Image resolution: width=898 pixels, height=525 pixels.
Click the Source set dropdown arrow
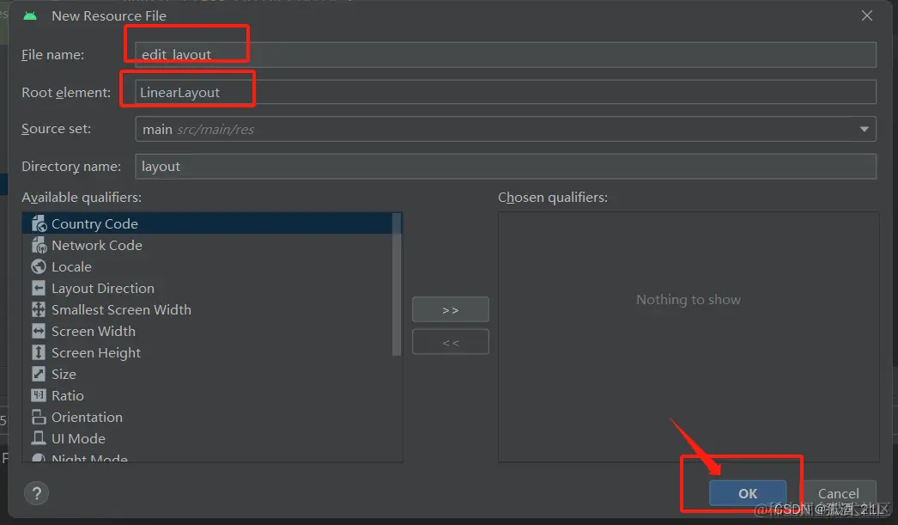coord(865,130)
